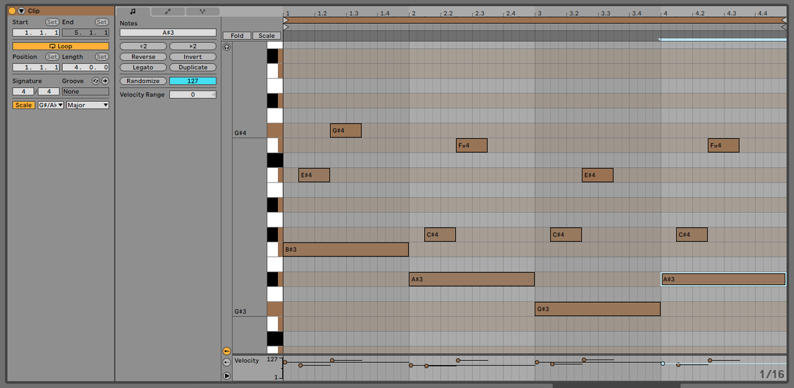Click the G#3 piano roll key
Image resolution: width=794 pixels, height=388 pixels.
coord(275,309)
